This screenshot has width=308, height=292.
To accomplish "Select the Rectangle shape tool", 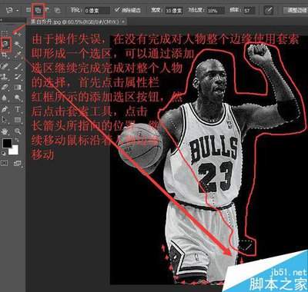I will (x=18, y=120).
